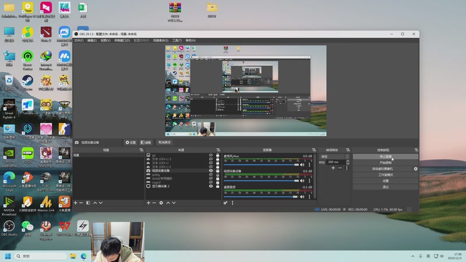Click 取消激活 button in source toolbar
This screenshot has height=262, width=466.
[x=164, y=142]
